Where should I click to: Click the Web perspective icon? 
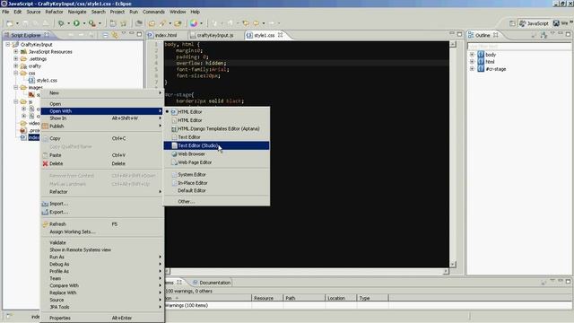point(556,23)
